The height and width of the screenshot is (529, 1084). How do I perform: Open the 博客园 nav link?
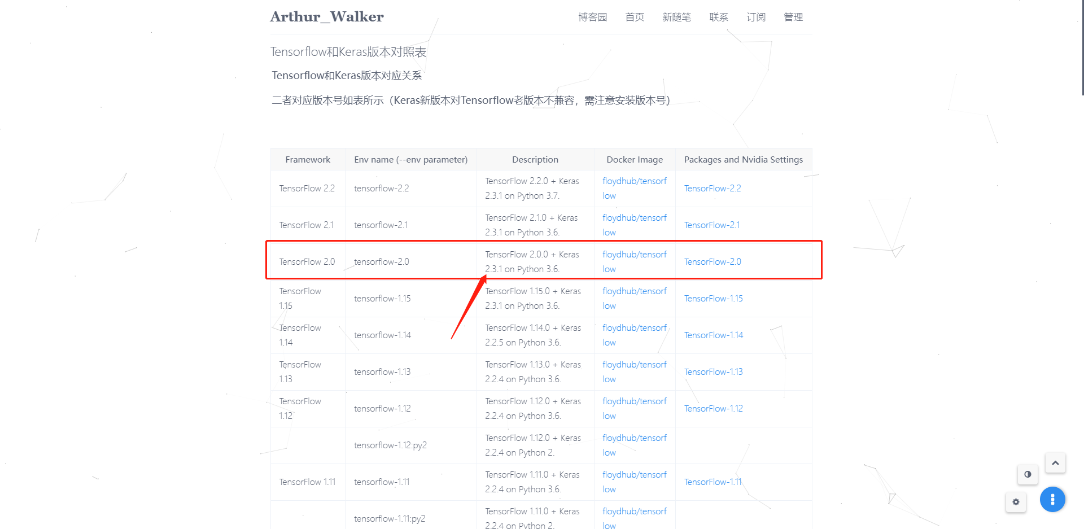tap(593, 17)
